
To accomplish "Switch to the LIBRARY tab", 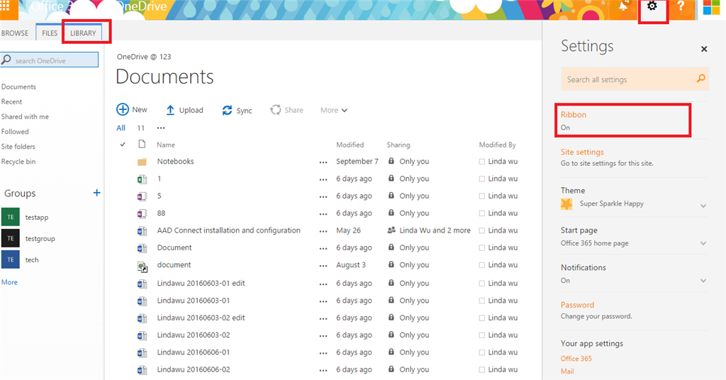I will pos(84,33).
